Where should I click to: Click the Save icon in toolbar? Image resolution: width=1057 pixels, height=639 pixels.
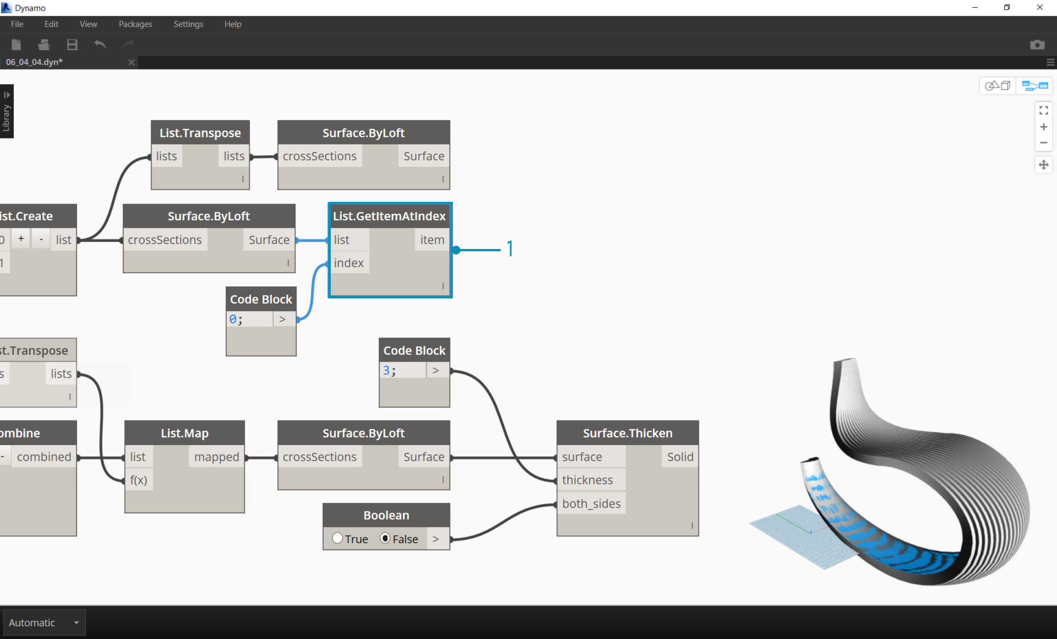(x=72, y=44)
